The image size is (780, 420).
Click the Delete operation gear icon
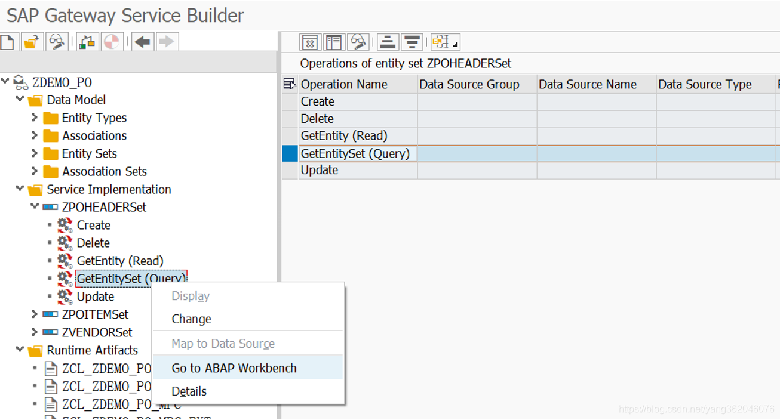[65, 243]
